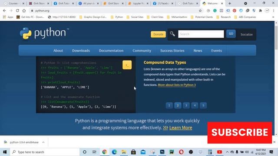
Task: Open the Apps bookmarks shortcut
Action: coord(8,17)
